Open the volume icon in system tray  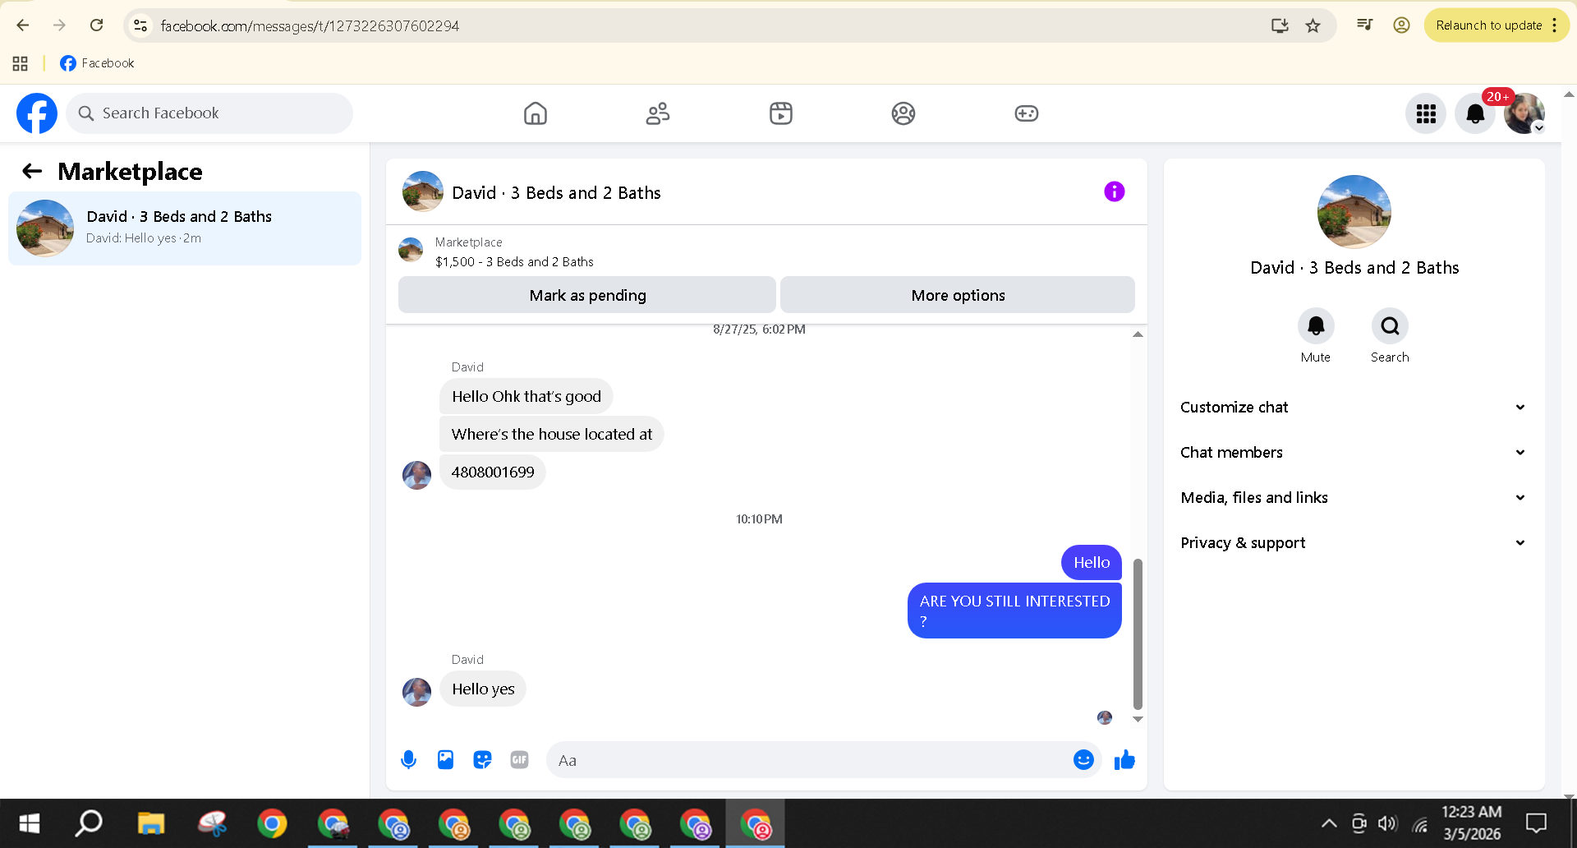pyautogui.click(x=1387, y=823)
